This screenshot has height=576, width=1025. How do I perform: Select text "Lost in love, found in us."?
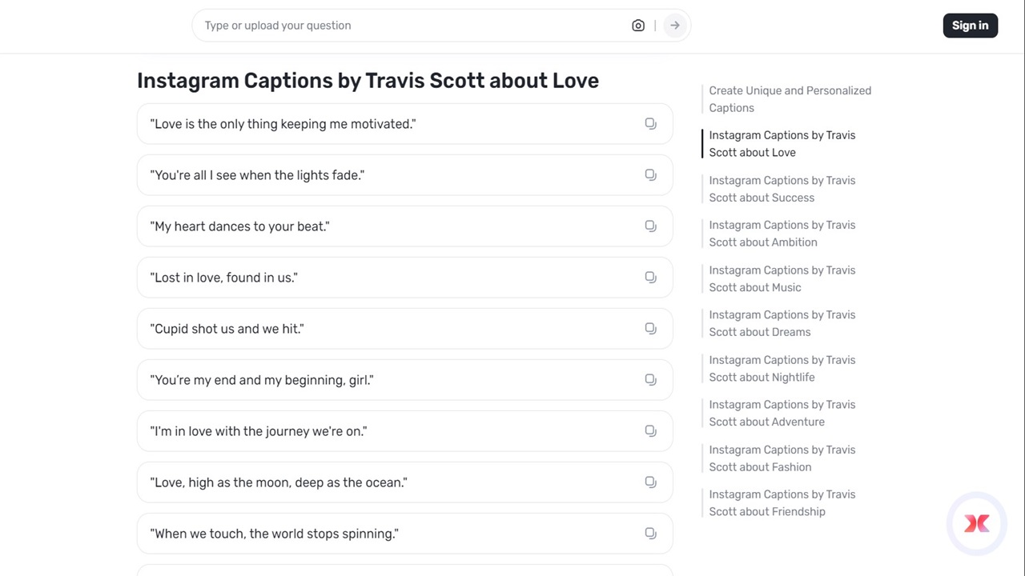pyautogui.click(x=223, y=278)
